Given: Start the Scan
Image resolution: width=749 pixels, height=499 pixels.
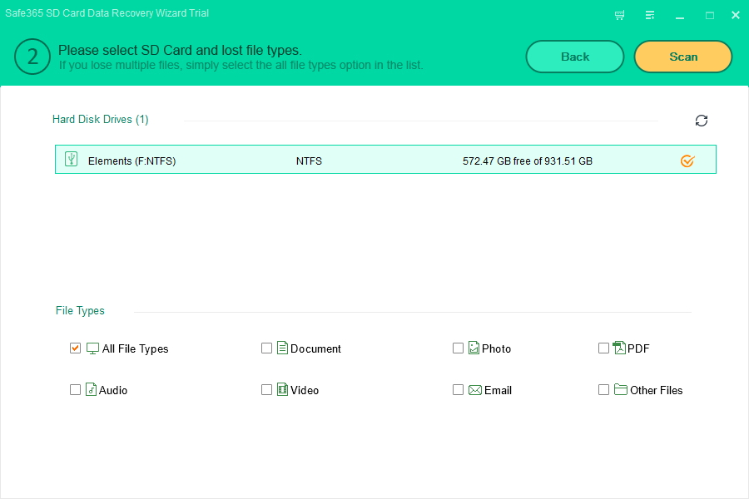Looking at the screenshot, I should tap(683, 57).
